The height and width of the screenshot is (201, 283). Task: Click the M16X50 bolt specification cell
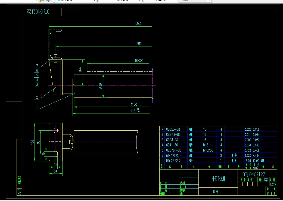[x=208, y=150]
